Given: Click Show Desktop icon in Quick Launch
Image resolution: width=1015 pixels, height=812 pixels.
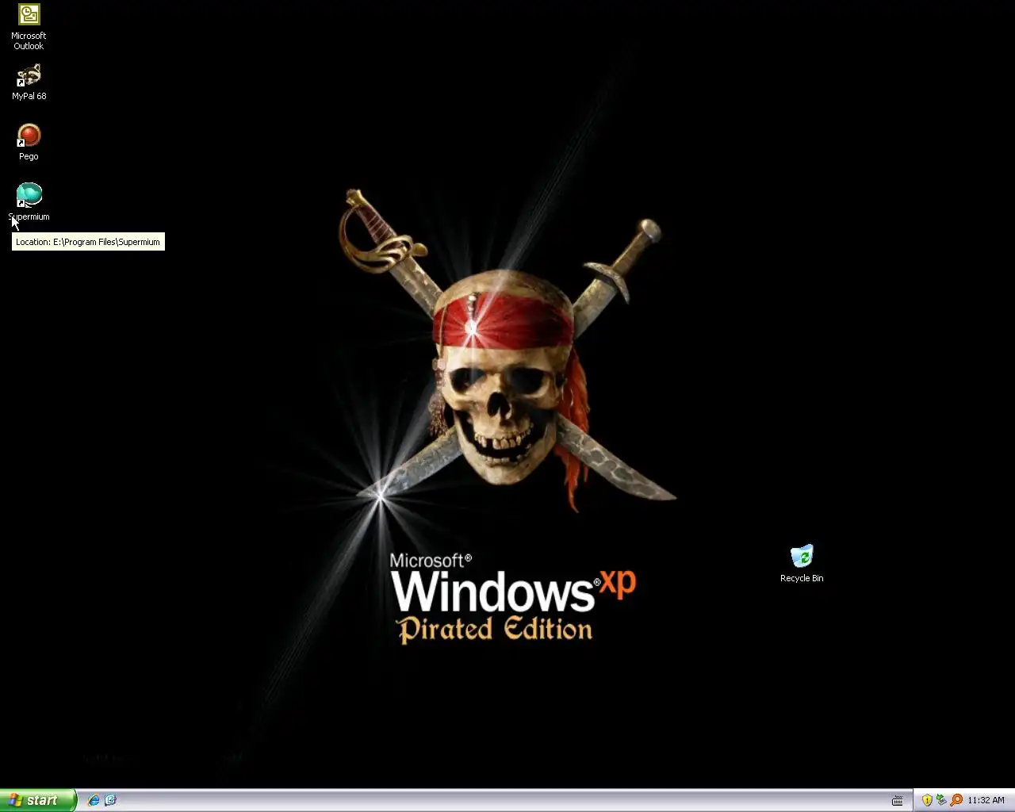Looking at the screenshot, I should (x=111, y=800).
